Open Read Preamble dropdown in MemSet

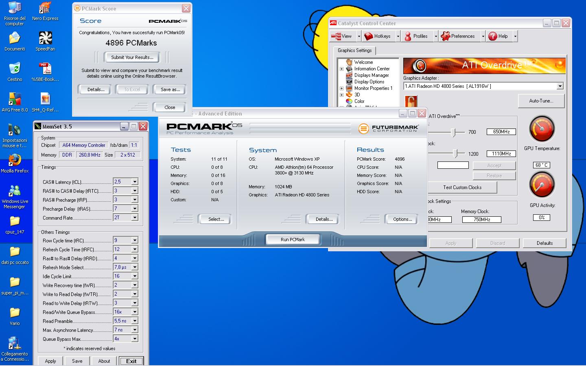(135, 321)
